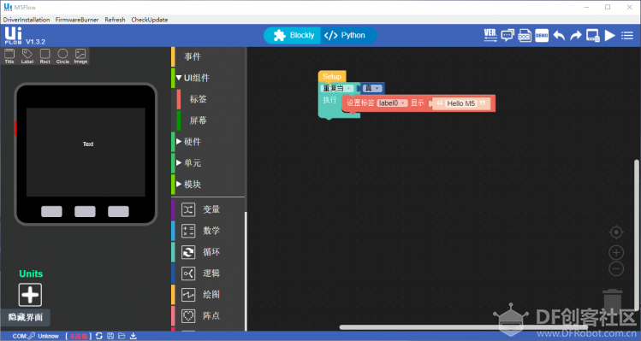Select the Label UI element tool
The image size is (641, 341).
27,56
